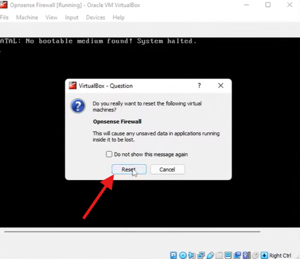Click the display settings status icon
Viewport: 300px width, 259px height.
click(x=228, y=255)
